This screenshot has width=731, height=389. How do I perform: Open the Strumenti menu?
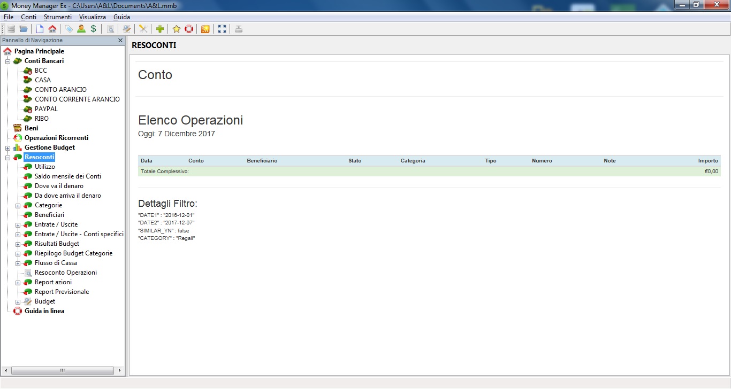57,17
